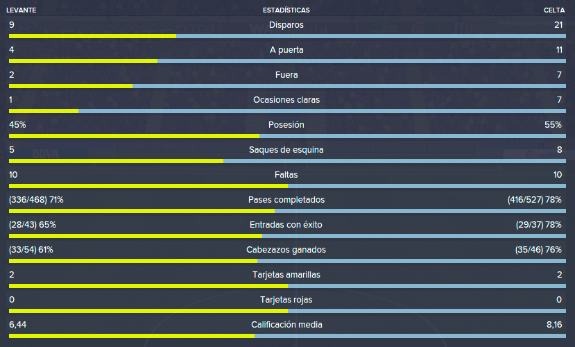Click the A puerta stat label
This screenshot has width=575, height=347.
pos(286,50)
